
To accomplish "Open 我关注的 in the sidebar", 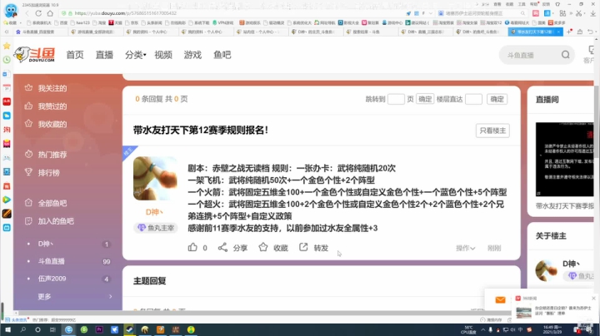I will tap(46, 88).
